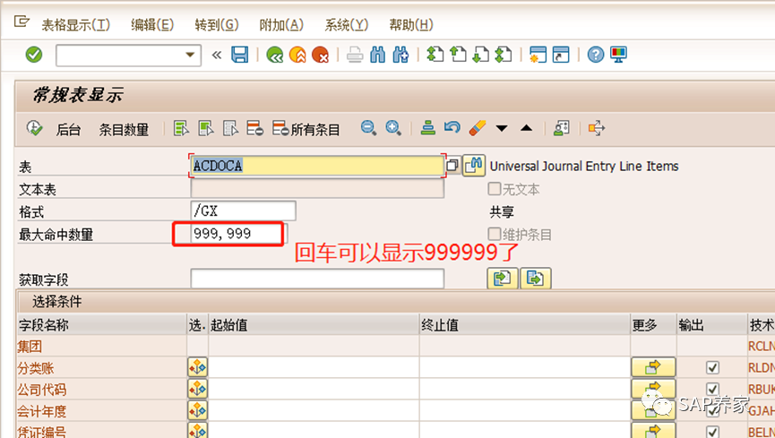The image size is (775, 438).
Task: Open selection options icon for 公司代码 row
Action: coord(197,389)
